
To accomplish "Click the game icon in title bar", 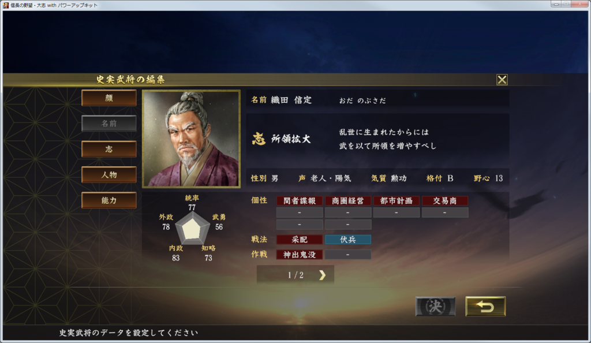I will 6,5.
